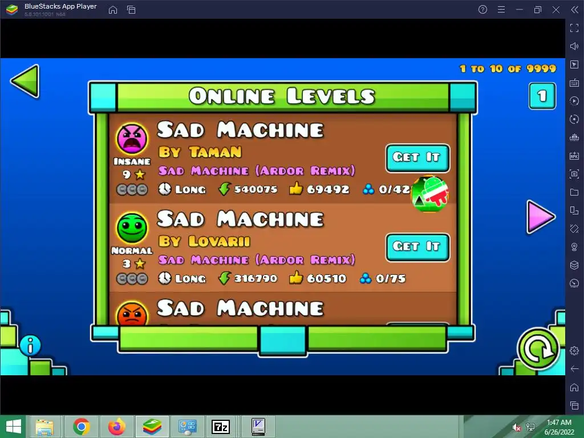Open BlueStacks multi-window tabs icon
The width and height of the screenshot is (584, 438).
(131, 10)
